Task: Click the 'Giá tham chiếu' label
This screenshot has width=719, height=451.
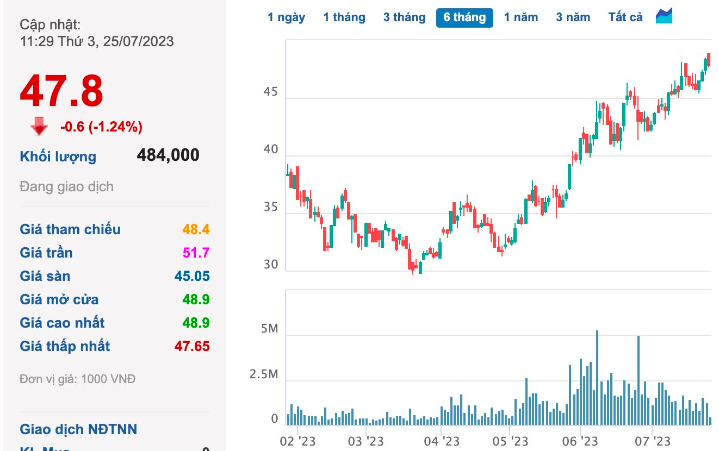Action: [70, 229]
